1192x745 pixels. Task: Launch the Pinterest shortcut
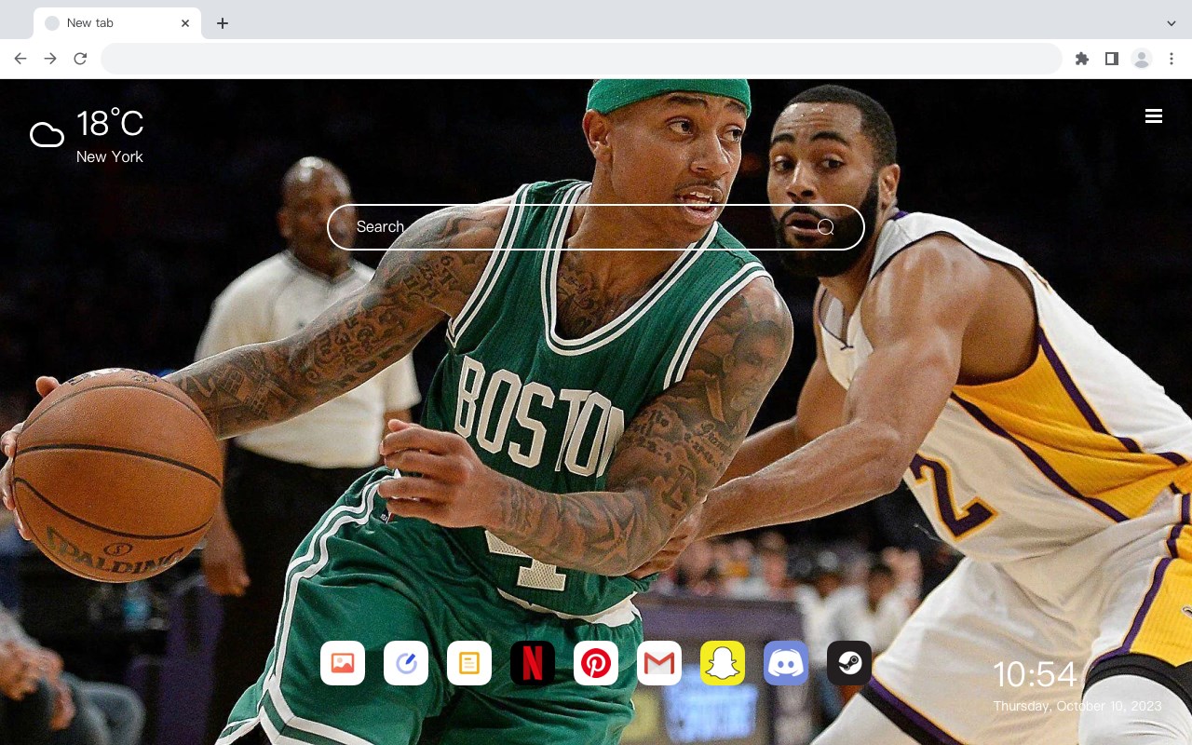pos(596,663)
